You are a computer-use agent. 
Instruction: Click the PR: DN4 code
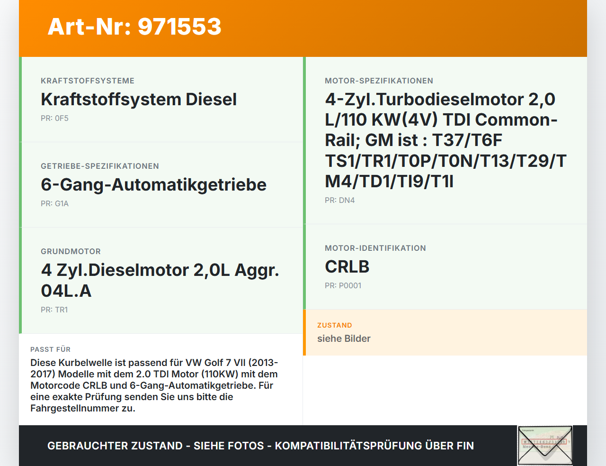pos(339,201)
